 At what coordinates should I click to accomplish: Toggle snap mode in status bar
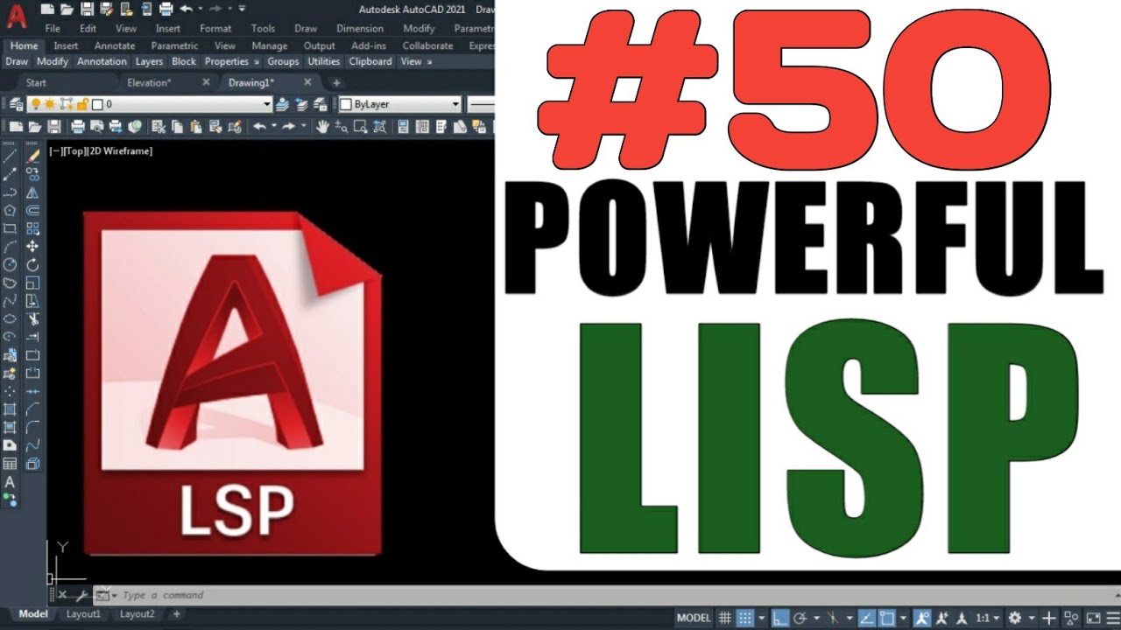744,618
